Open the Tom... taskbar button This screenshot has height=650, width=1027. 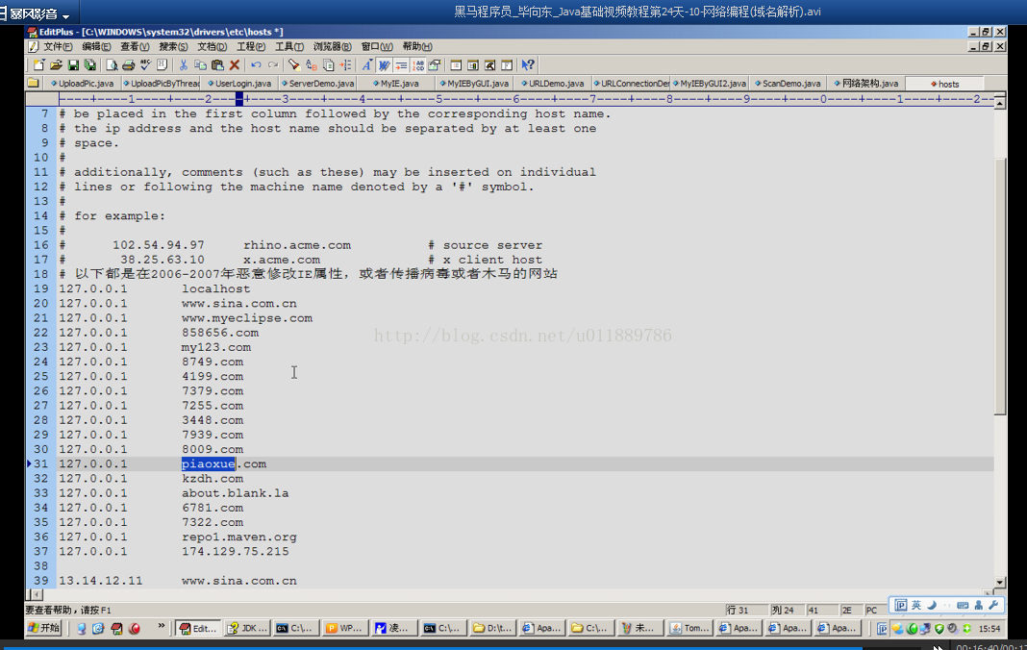click(x=689, y=628)
